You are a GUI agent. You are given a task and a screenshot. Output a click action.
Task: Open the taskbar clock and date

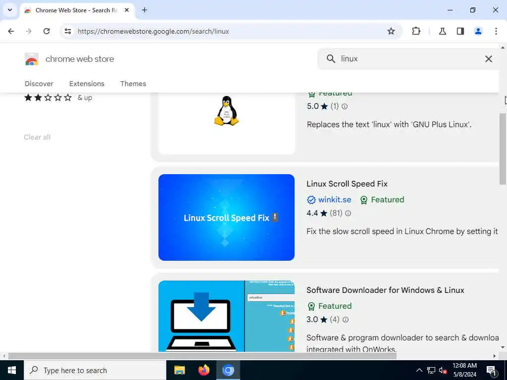(464, 370)
